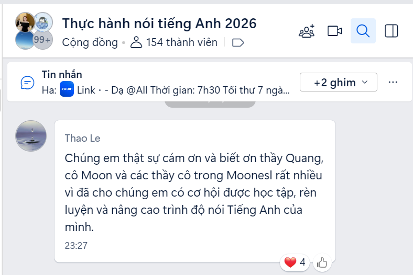Open the search messages icon
This screenshot has width=413, height=275.
pos(363,31)
